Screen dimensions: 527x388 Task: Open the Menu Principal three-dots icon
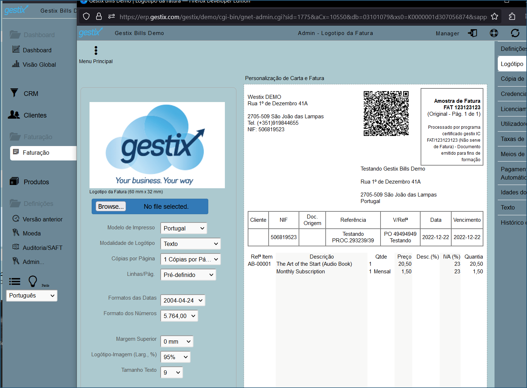click(96, 50)
